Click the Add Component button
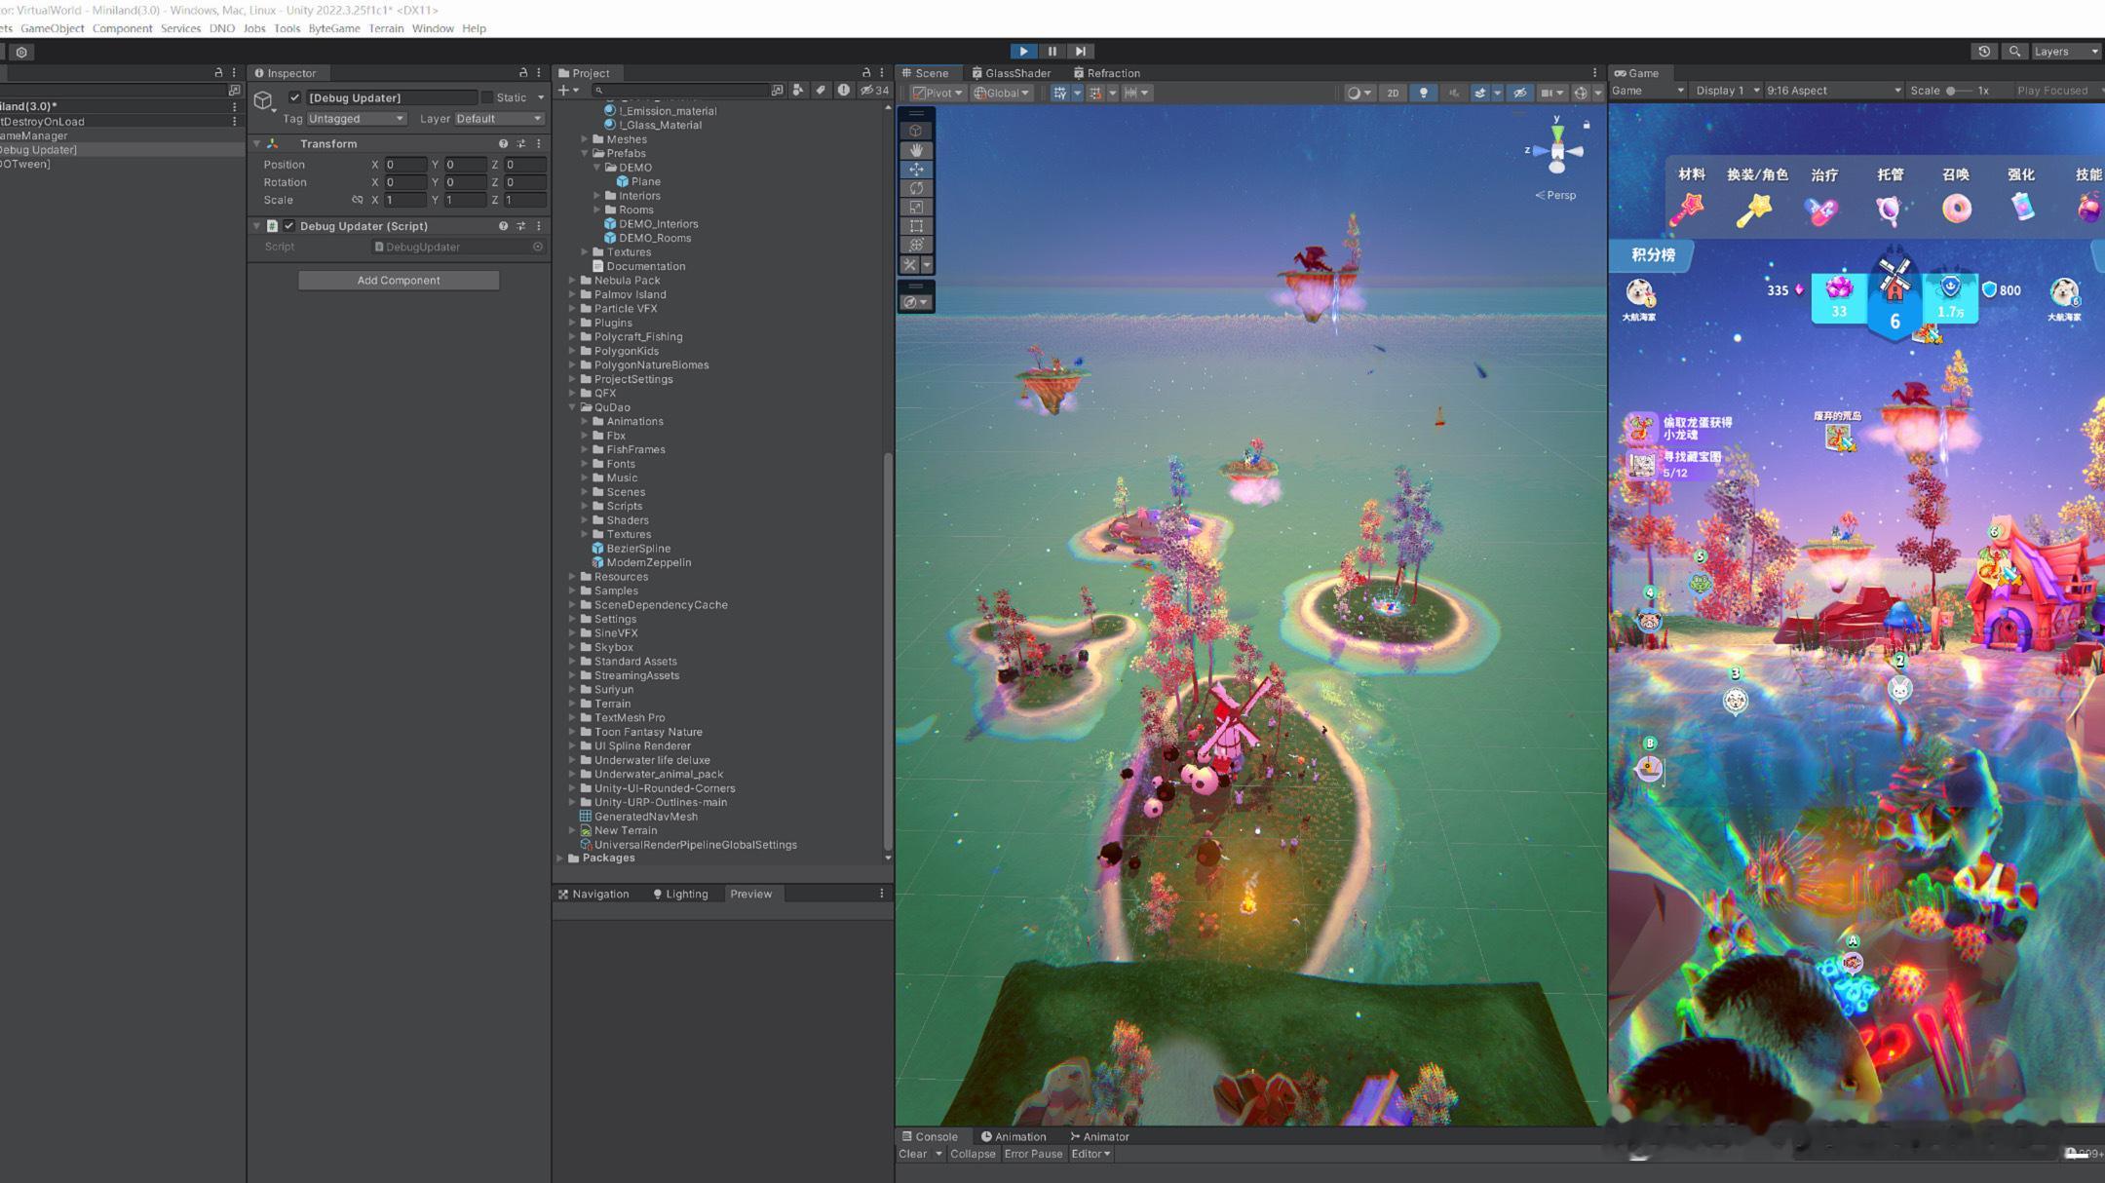Image resolution: width=2105 pixels, height=1183 pixels. click(399, 281)
